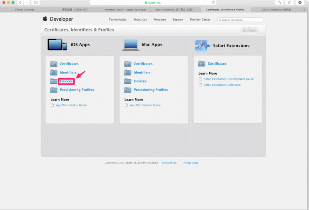Screen dimensions: 309x210
Task: Open iOS Apps Devices link
Action: click(66, 81)
